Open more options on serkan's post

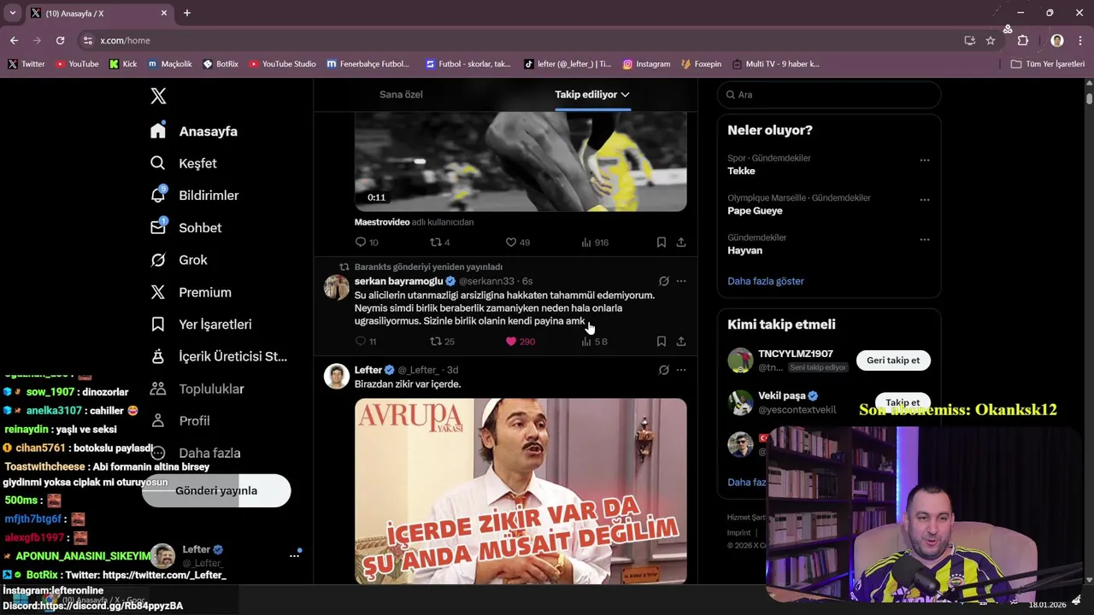point(681,281)
